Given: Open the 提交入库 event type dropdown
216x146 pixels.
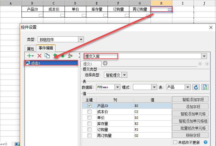Looking at the screenshot, I should [204, 56].
